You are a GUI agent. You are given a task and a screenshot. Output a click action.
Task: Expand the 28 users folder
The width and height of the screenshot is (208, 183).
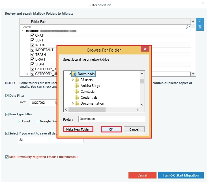[73, 80]
